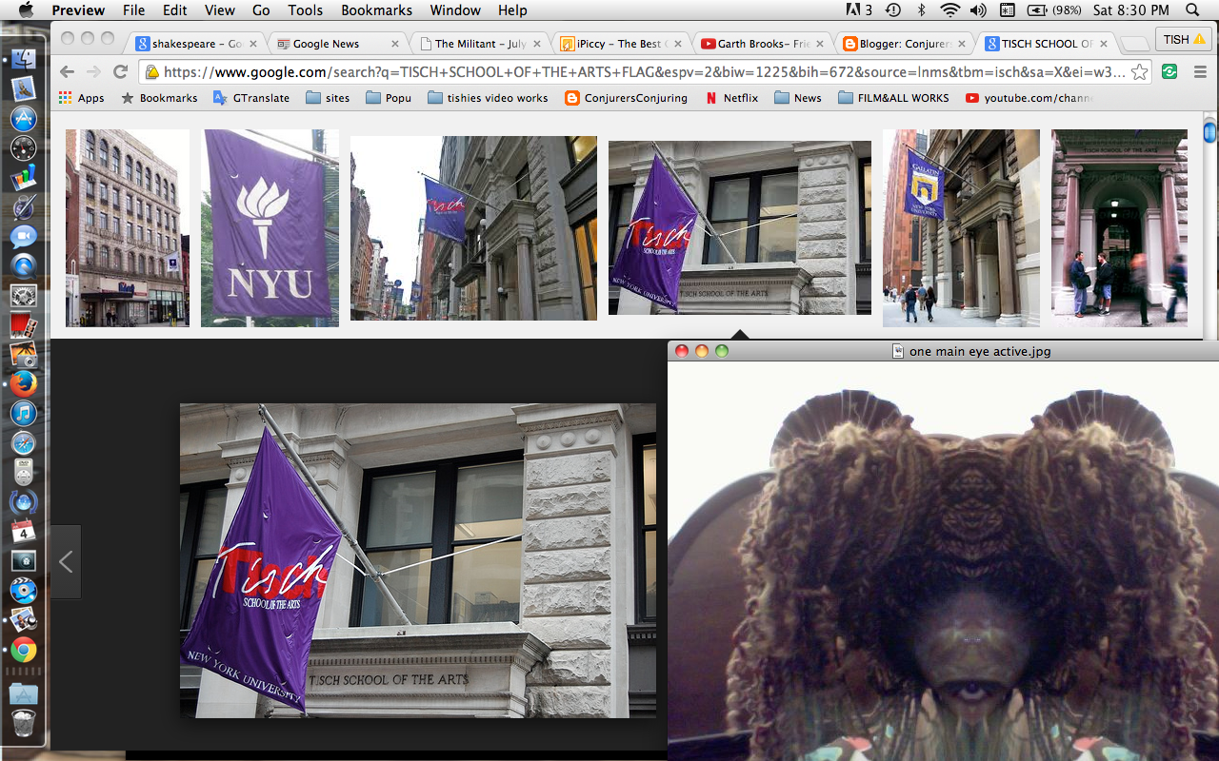Open the Messages video chat Dock icon
Image resolution: width=1219 pixels, height=761 pixels.
pyautogui.click(x=23, y=236)
